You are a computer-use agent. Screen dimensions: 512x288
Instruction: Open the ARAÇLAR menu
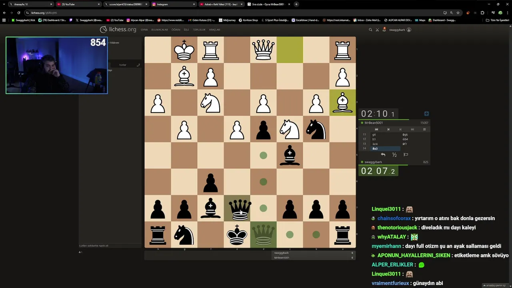click(x=214, y=30)
